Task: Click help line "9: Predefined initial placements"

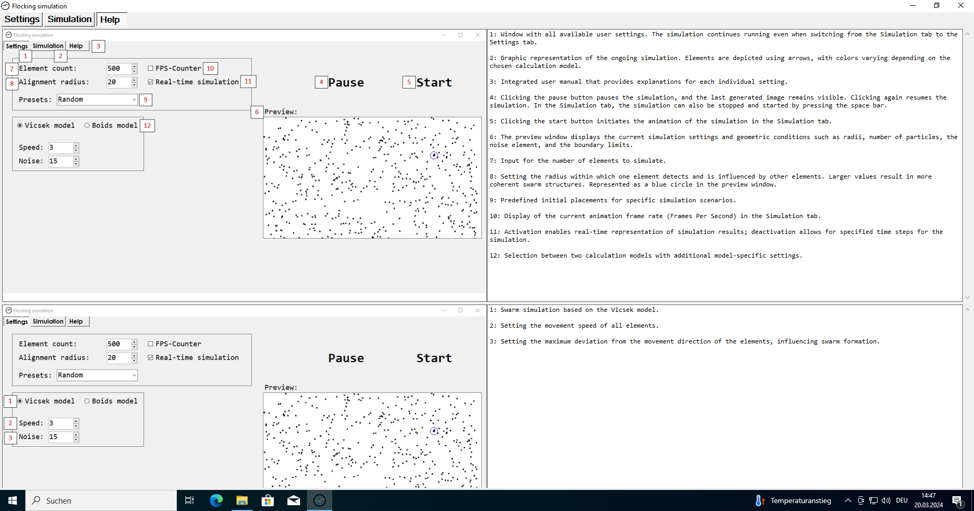Action: pos(613,200)
